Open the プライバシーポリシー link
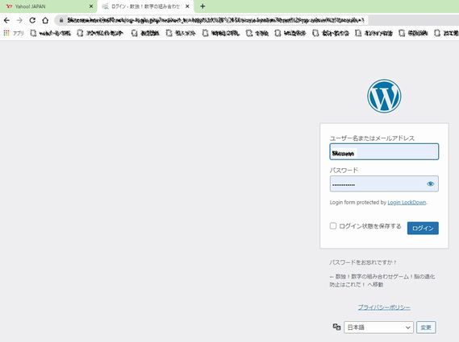The image size is (459, 342). (384, 307)
